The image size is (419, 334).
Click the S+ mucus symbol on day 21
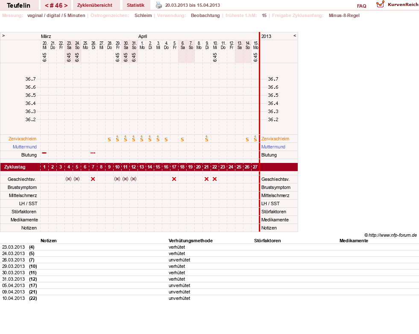[x=207, y=139]
